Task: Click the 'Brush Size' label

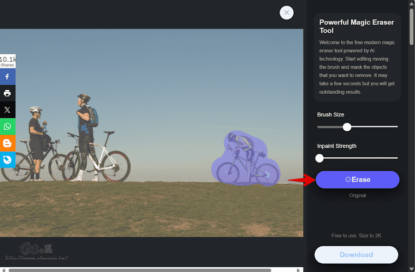Action: pos(331,115)
